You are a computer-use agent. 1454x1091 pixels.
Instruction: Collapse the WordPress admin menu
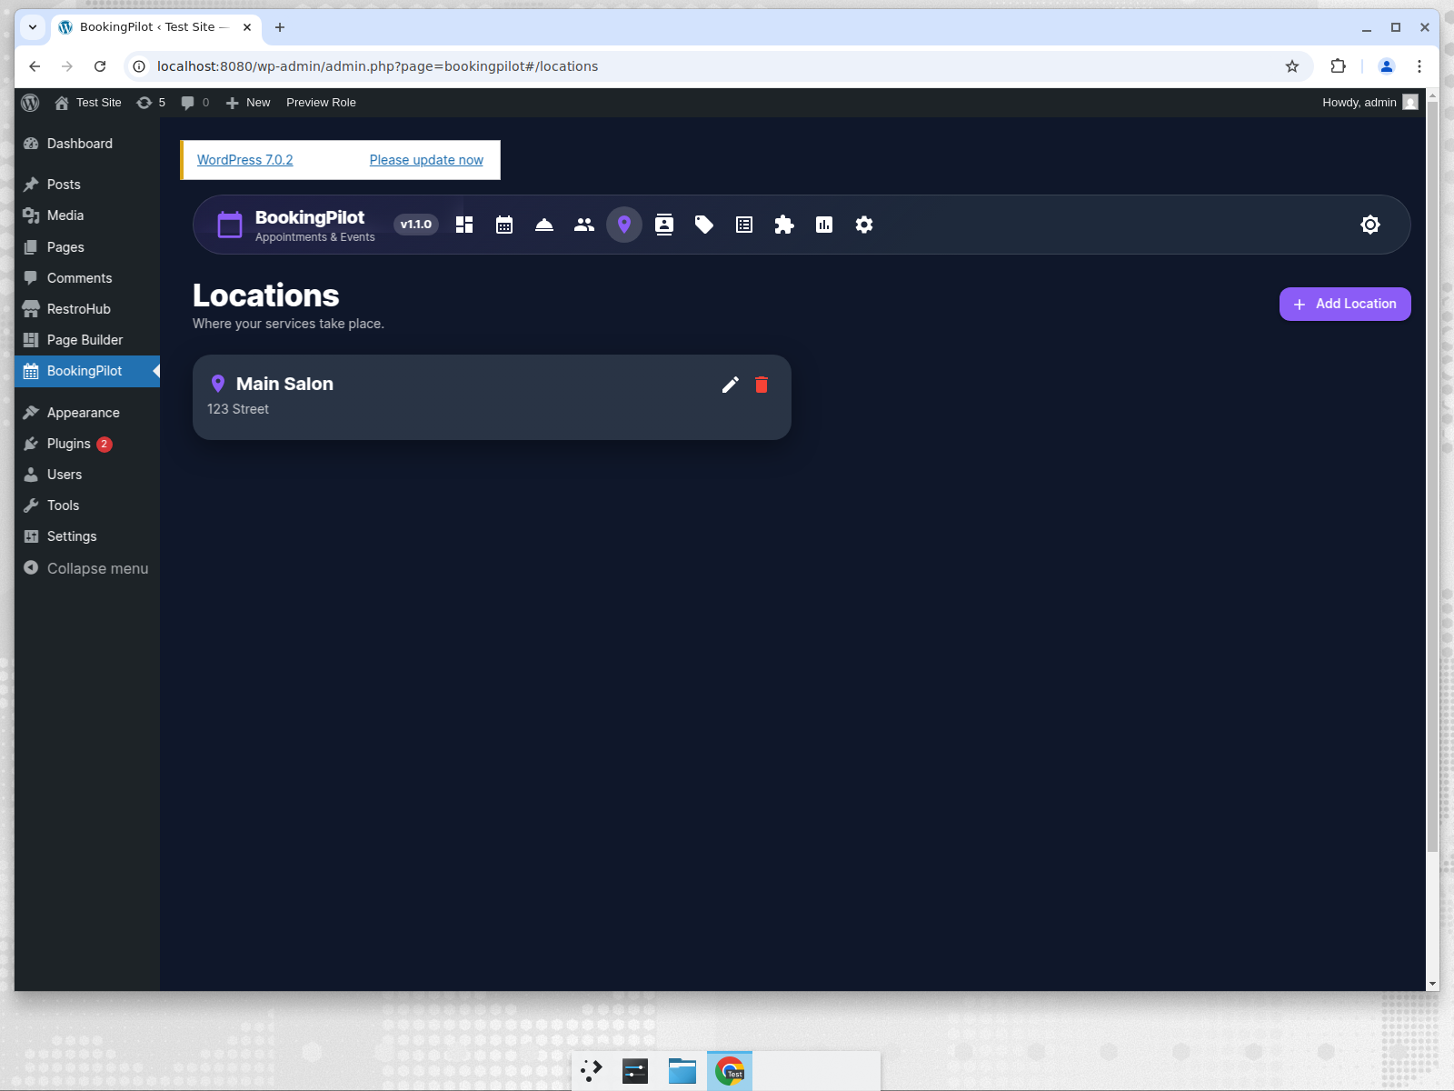point(87,568)
